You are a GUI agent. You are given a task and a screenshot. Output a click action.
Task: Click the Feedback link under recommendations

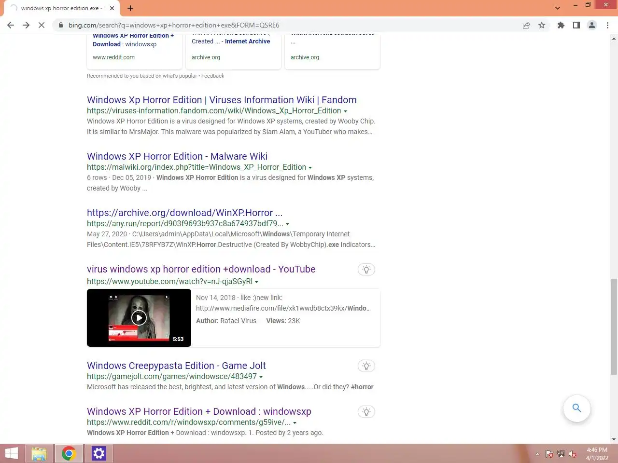pyautogui.click(x=212, y=76)
